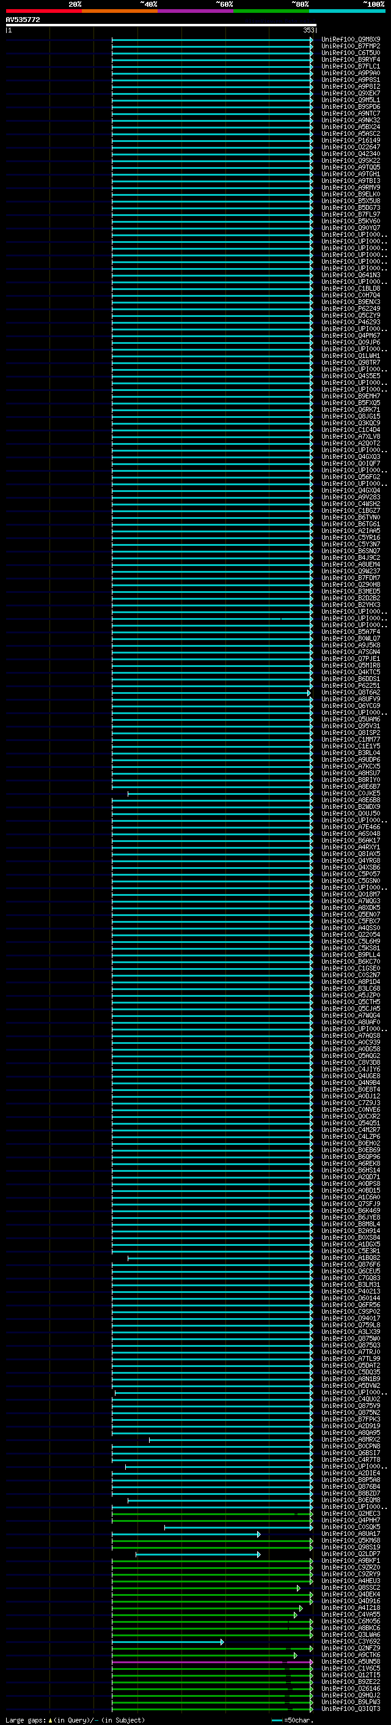This screenshot has width=391, height=1725.
Task: Select label UniRef100_A4I218
Action: pyautogui.click(x=350, y=1608)
